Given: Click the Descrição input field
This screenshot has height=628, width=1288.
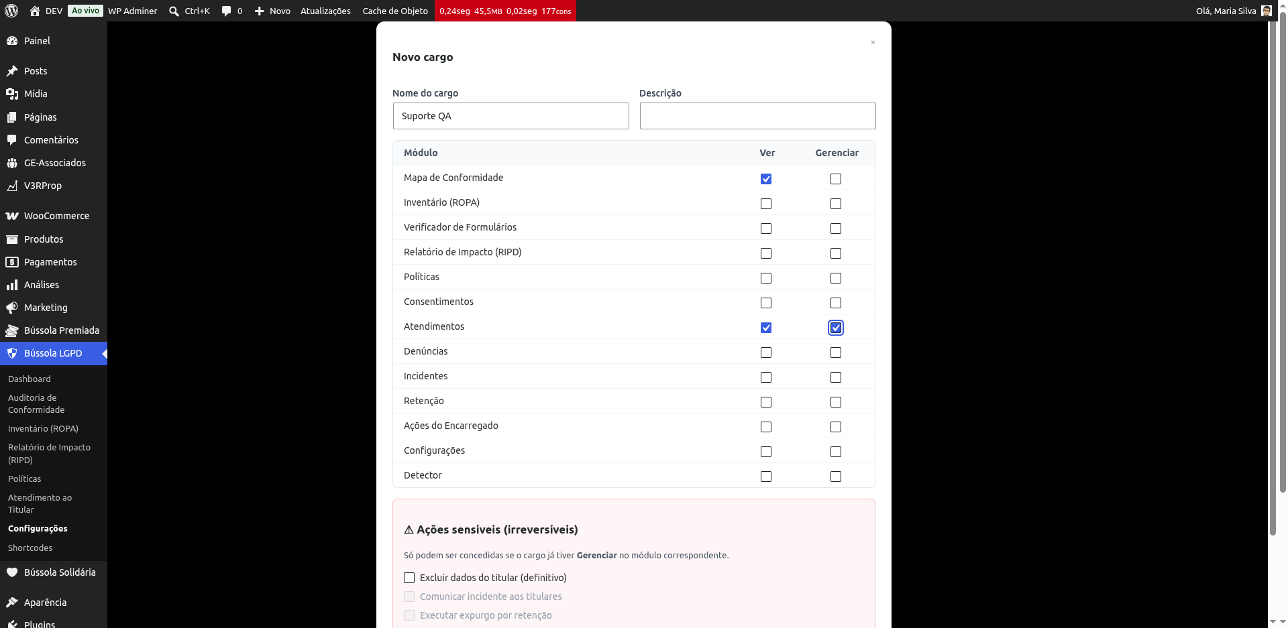Looking at the screenshot, I should (758, 116).
